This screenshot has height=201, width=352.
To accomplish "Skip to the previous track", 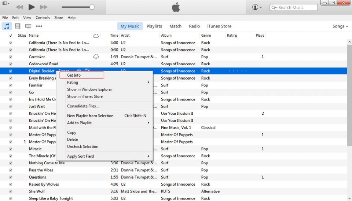I will 19,7.
